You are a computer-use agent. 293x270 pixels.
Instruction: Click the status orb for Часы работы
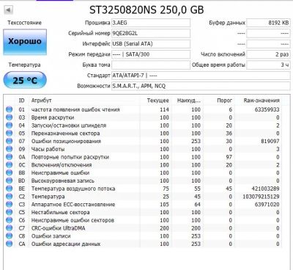(x=9, y=149)
